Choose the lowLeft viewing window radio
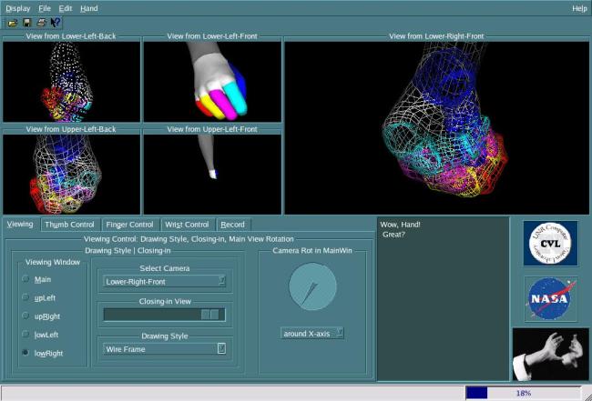The width and height of the screenshot is (592, 401). [x=25, y=333]
